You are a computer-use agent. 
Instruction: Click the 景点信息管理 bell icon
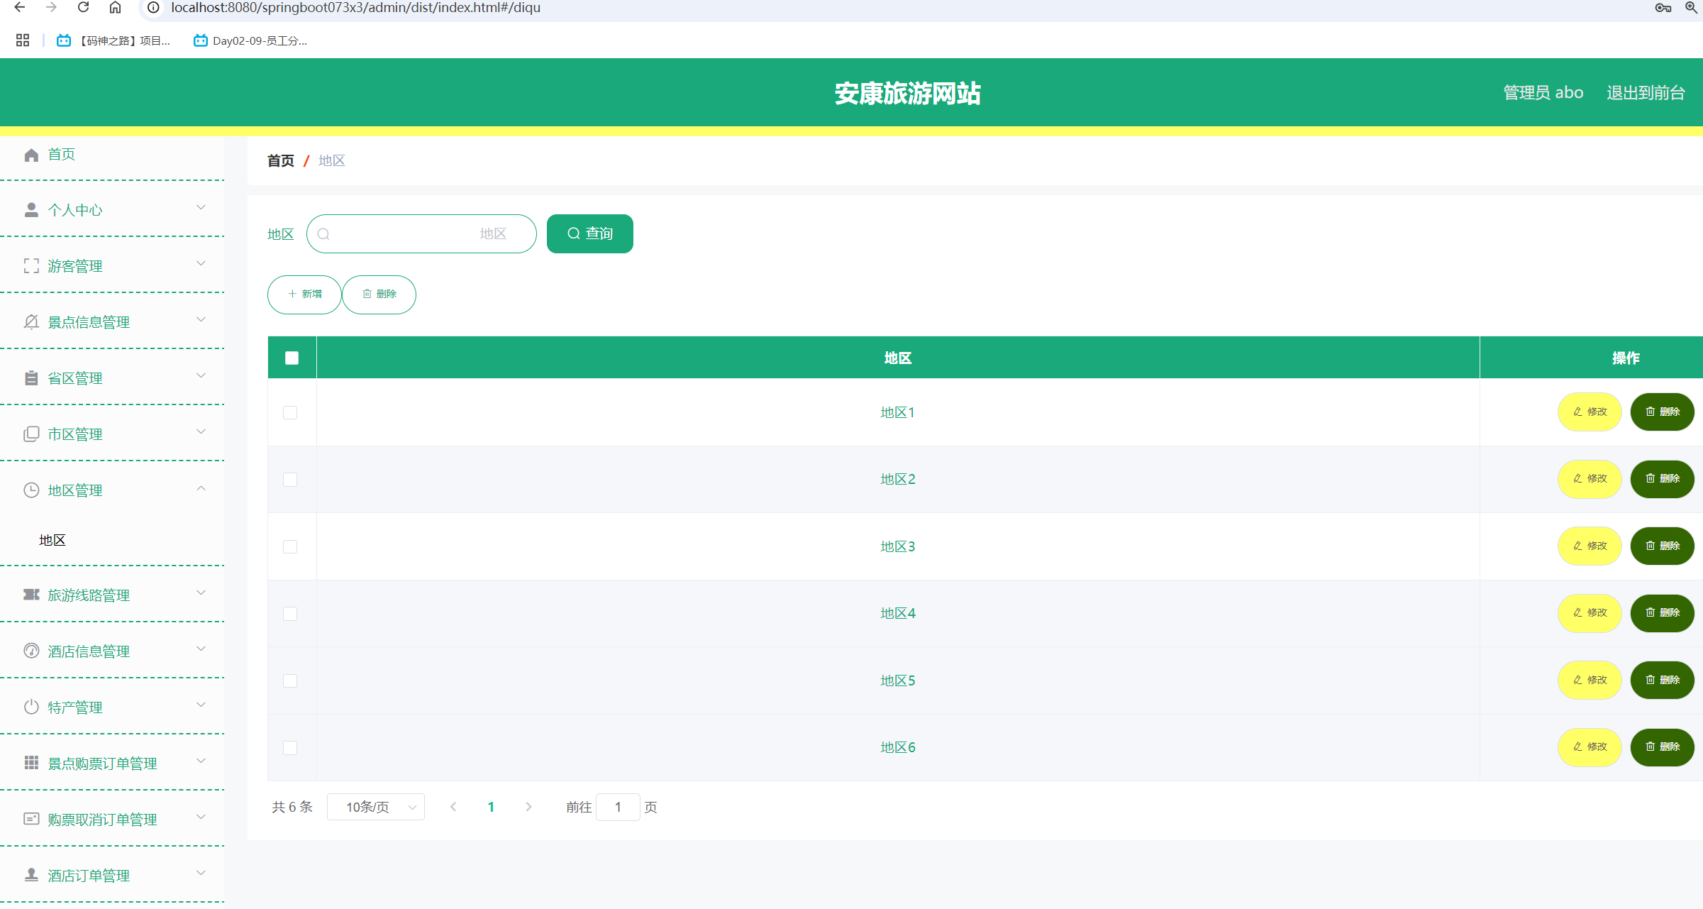pyautogui.click(x=31, y=322)
